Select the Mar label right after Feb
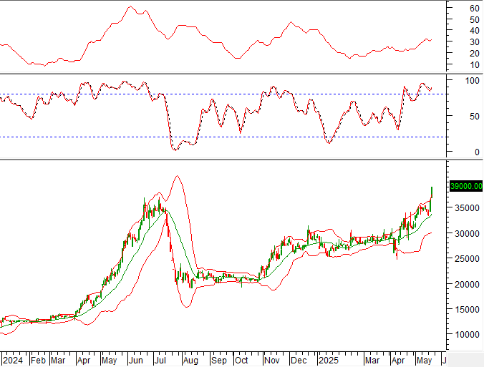Screen dimensions: 484x367 click(58, 361)
